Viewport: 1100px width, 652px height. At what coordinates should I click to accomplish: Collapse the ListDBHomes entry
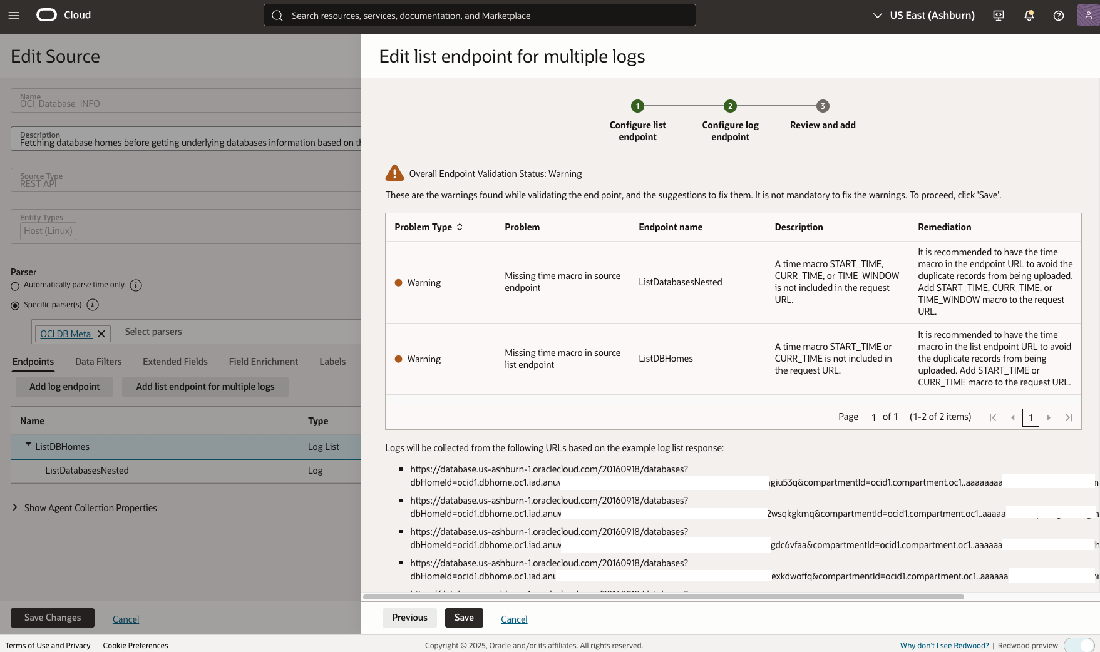point(28,445)
